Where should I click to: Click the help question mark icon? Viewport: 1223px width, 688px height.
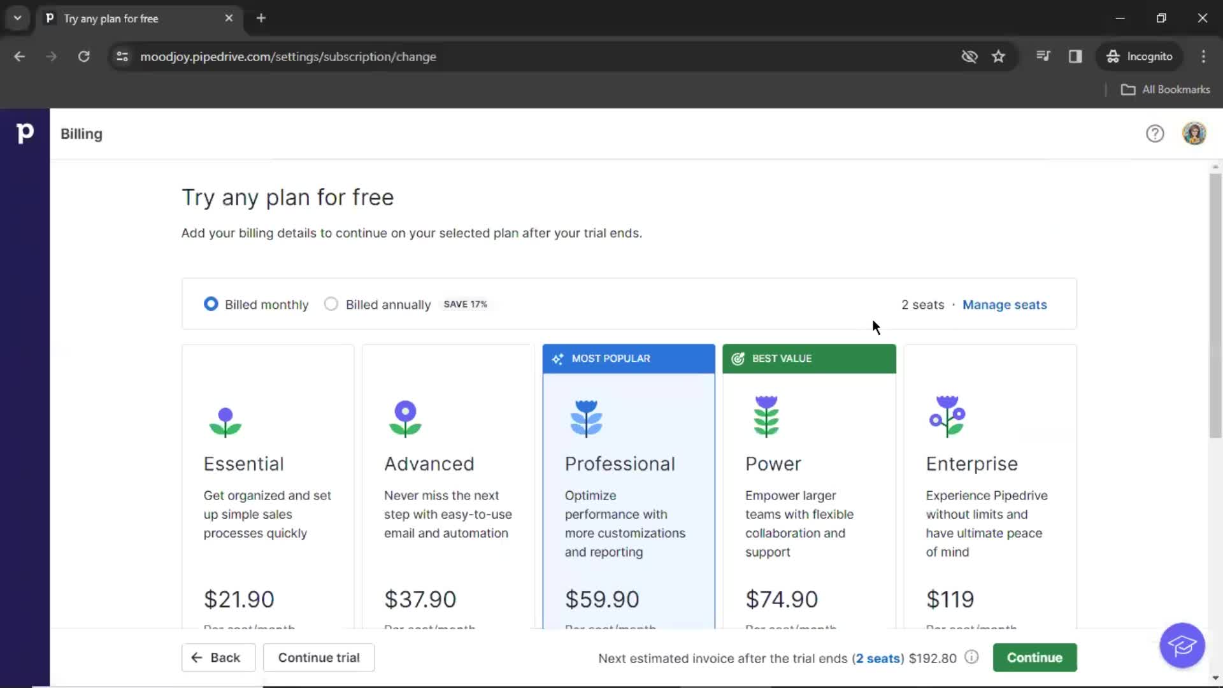[x=1155, y=134]
